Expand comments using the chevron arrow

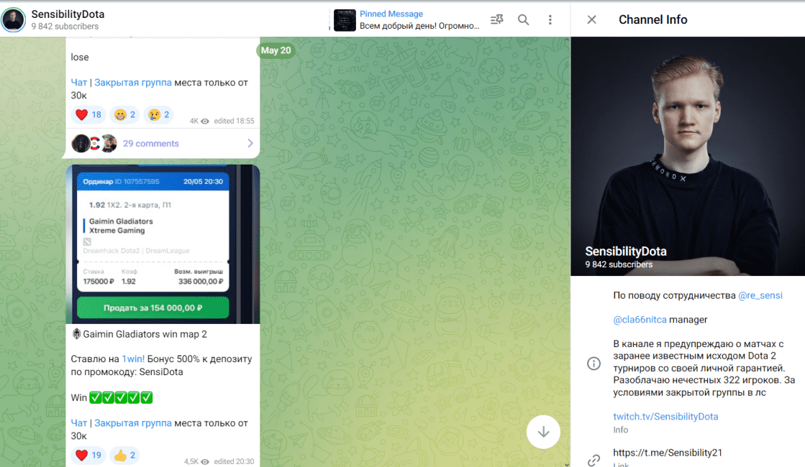[x=250, y=143]
